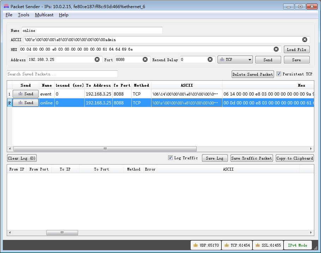Toggle the Persistent TCP checkbox

(279, 74)
